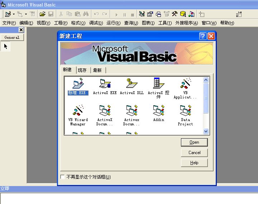Image resolution: width=258 pixels, height=204 pixels.
Task: Select the VB Application Wizard project type
Action: coord(185,88)
